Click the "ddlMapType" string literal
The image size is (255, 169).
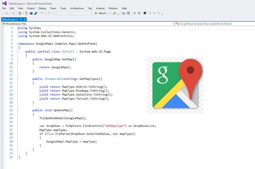pyautogui.click(x=114, y=126)
